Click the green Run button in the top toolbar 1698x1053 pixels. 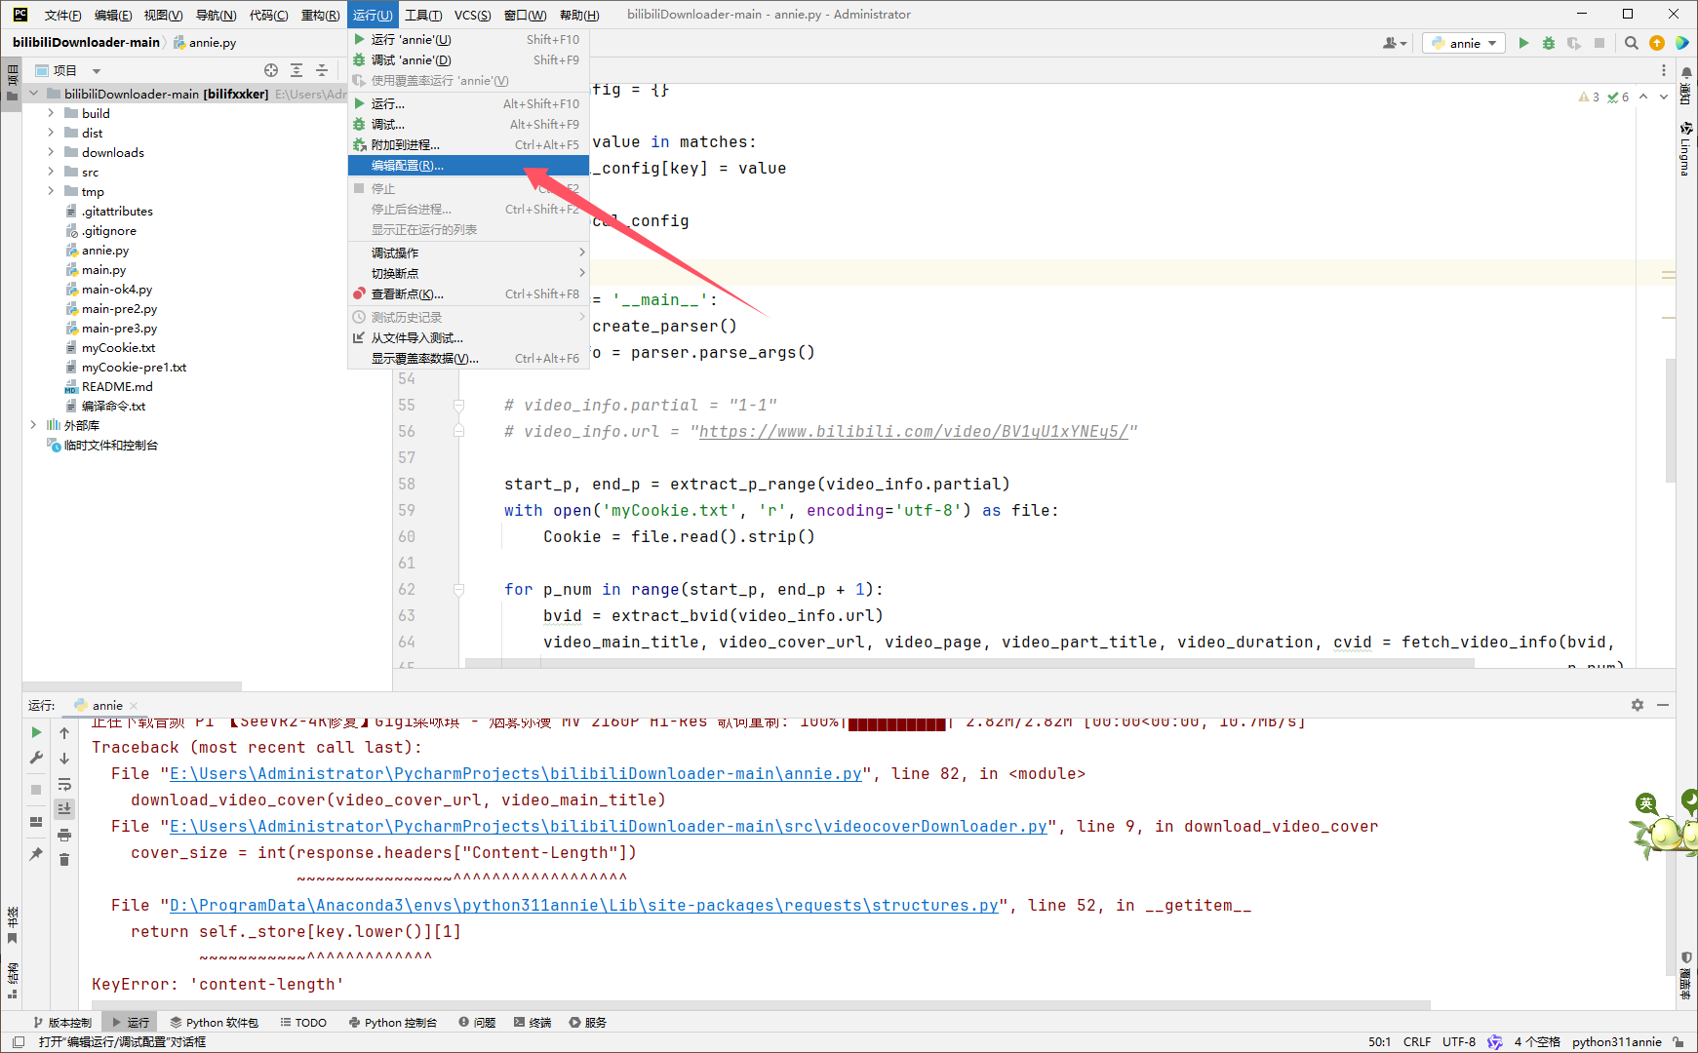pos(1523,43)
